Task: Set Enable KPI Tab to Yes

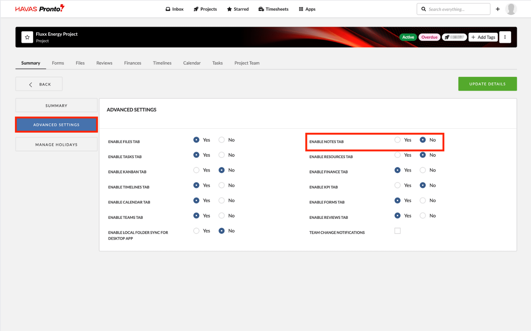Action: tap(398, 185)
